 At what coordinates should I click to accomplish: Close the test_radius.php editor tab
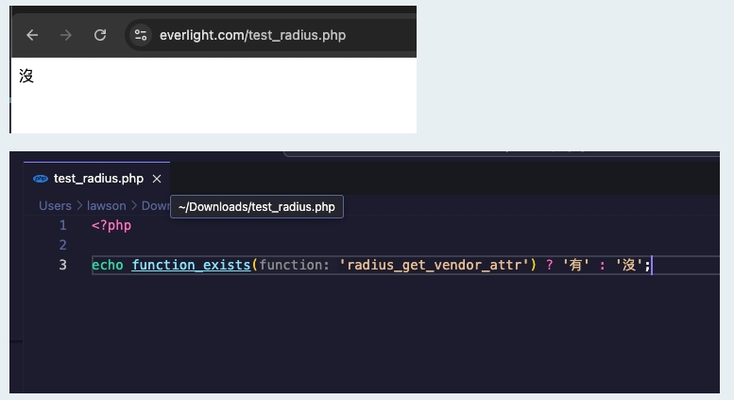pyautogui.click(x=157, y=178)
